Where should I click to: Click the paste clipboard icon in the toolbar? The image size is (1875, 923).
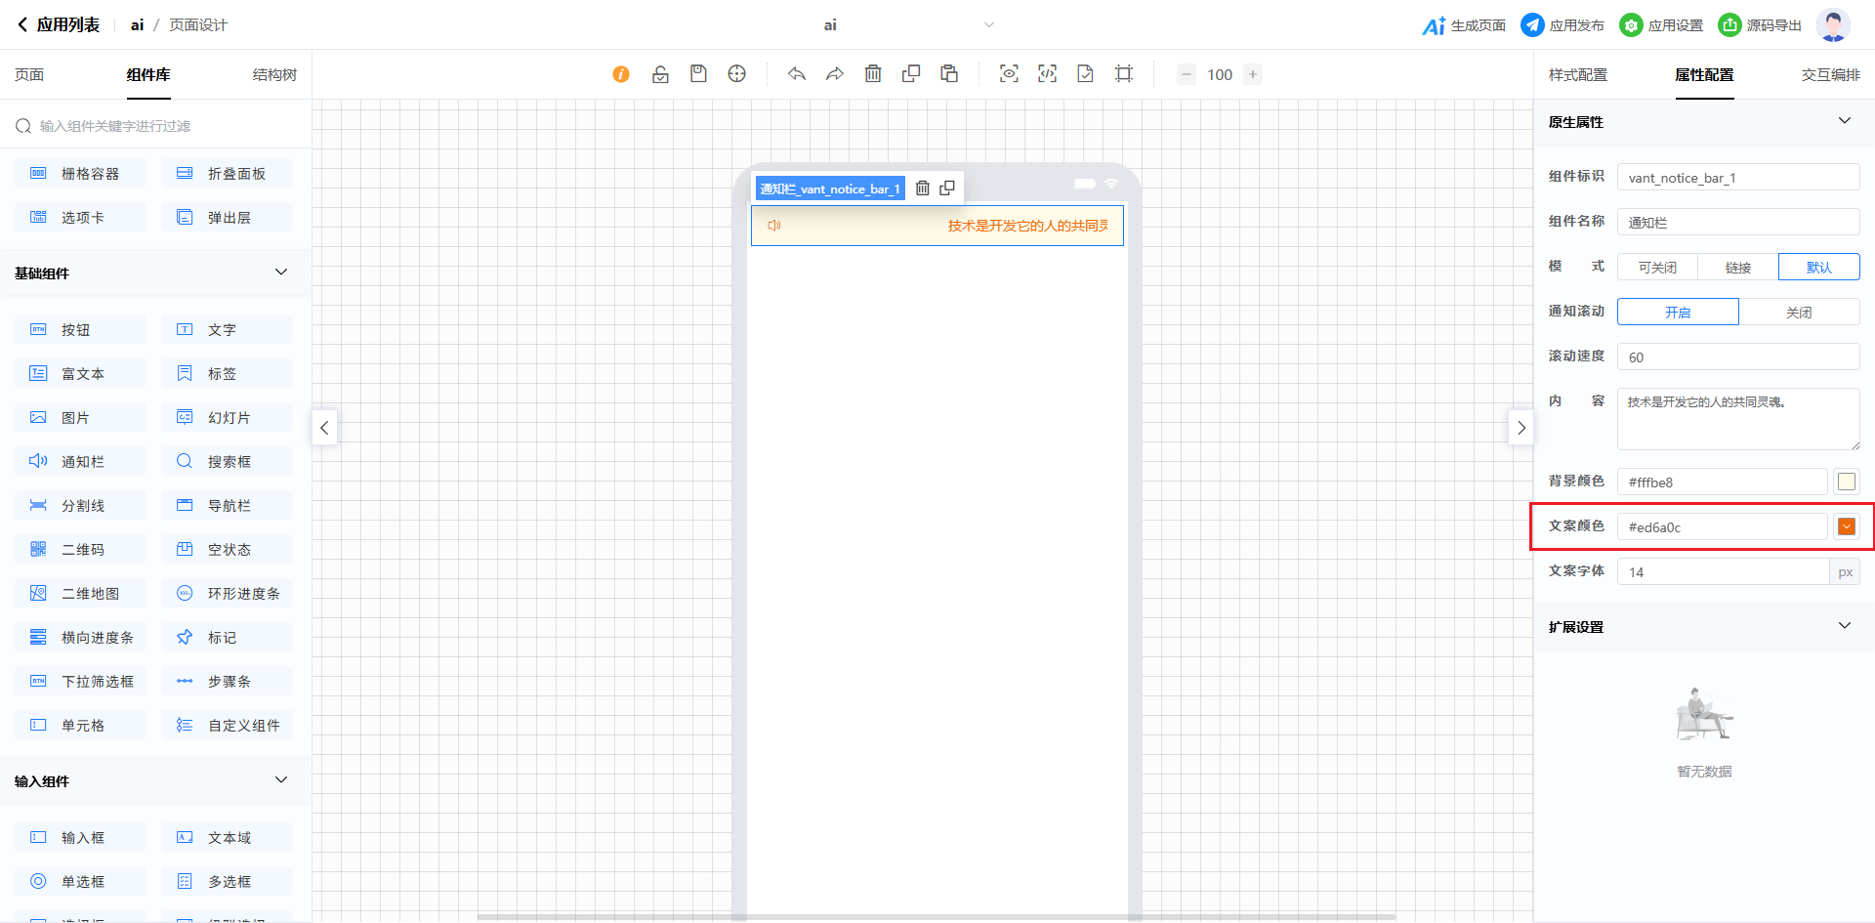pos(949,74)
